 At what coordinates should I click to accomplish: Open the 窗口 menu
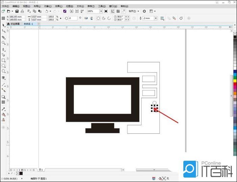[113, 6]
